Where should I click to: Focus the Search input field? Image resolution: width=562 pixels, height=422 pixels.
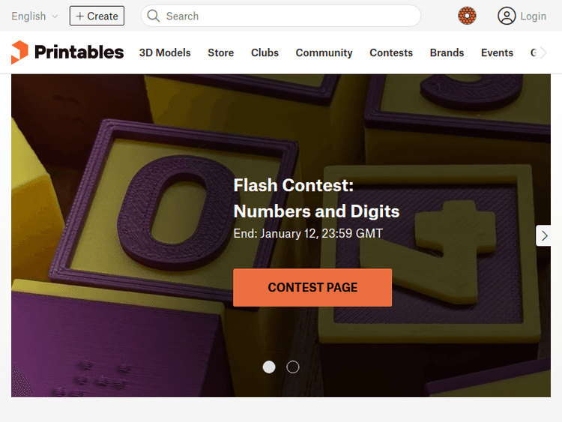coord(288,16)
